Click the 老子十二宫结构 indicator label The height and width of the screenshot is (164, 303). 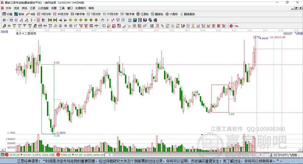tap(26, 33)
